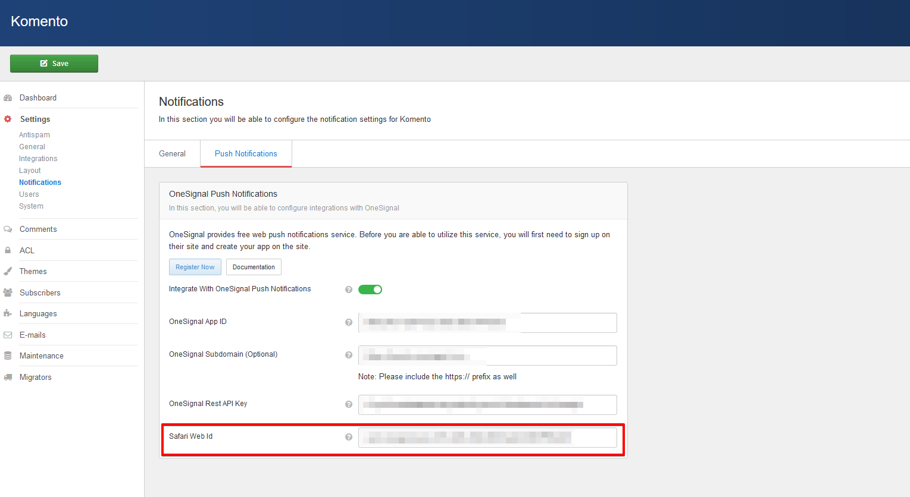Navigate to Comments

click(38, 229)
